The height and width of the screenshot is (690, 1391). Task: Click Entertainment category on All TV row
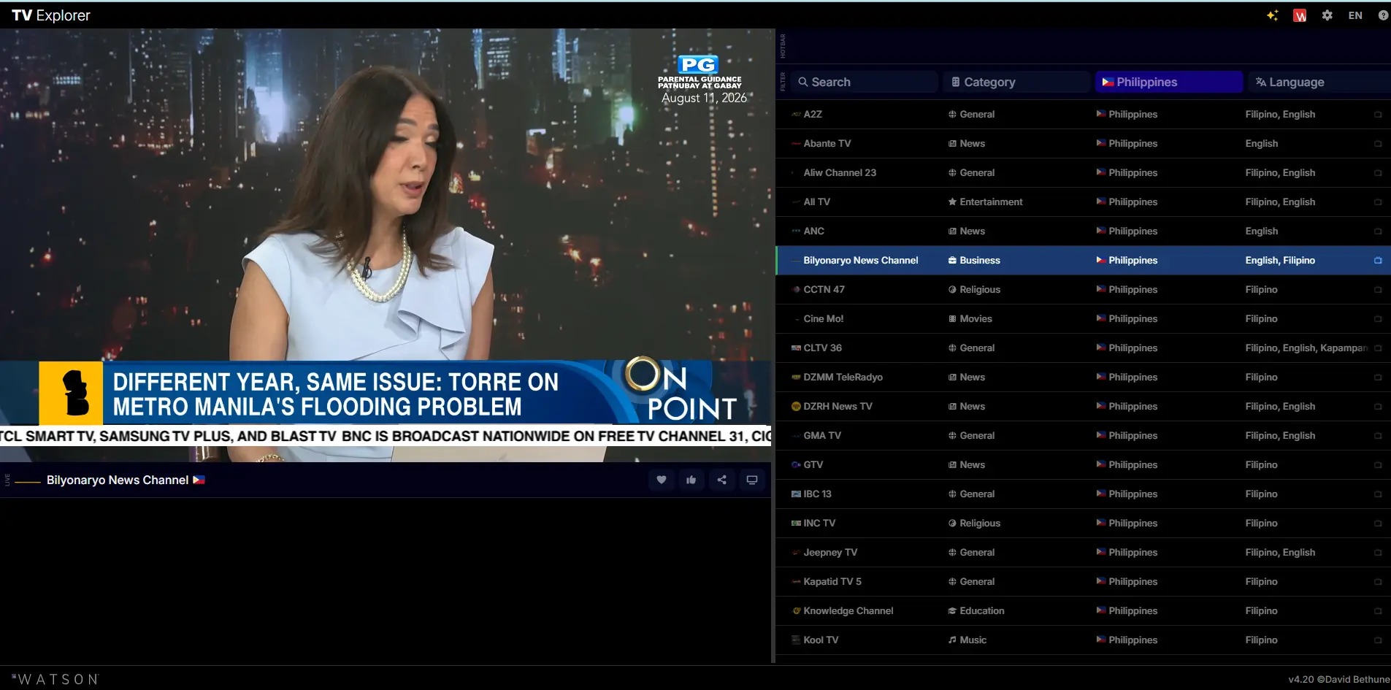[x=986, y=202]
